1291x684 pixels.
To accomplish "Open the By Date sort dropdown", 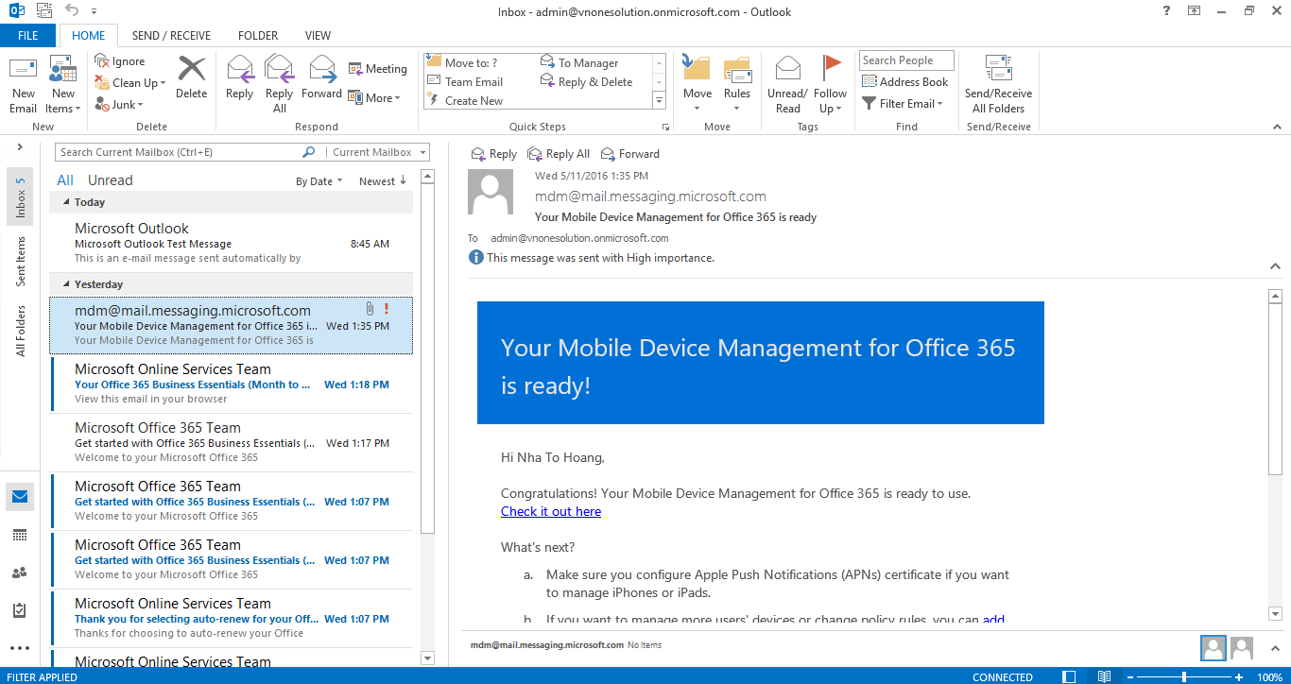I will click(x=318, y=181).
